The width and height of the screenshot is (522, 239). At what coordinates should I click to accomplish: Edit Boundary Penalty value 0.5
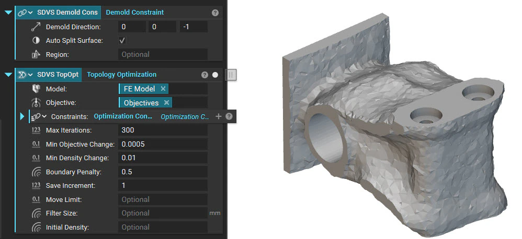coord(163,172)
